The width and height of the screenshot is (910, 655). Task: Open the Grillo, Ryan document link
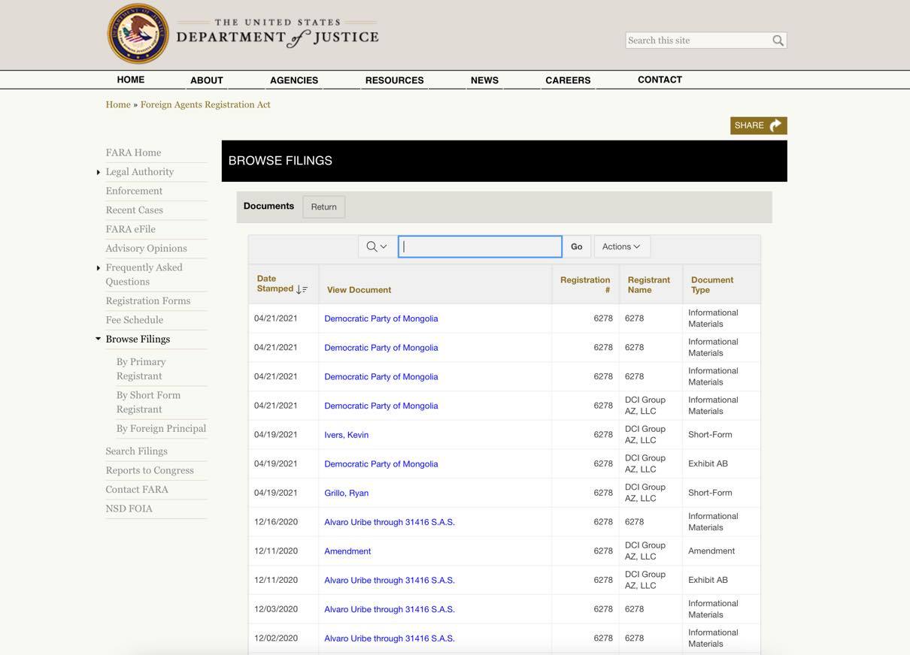click(x=346, y=494)
